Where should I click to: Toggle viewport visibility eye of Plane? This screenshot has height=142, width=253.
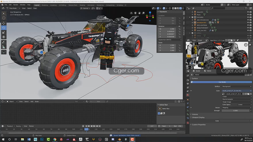(248, 15)
